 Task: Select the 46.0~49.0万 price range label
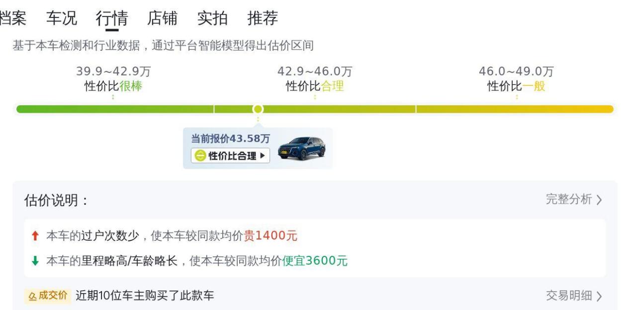coord(516,72)
